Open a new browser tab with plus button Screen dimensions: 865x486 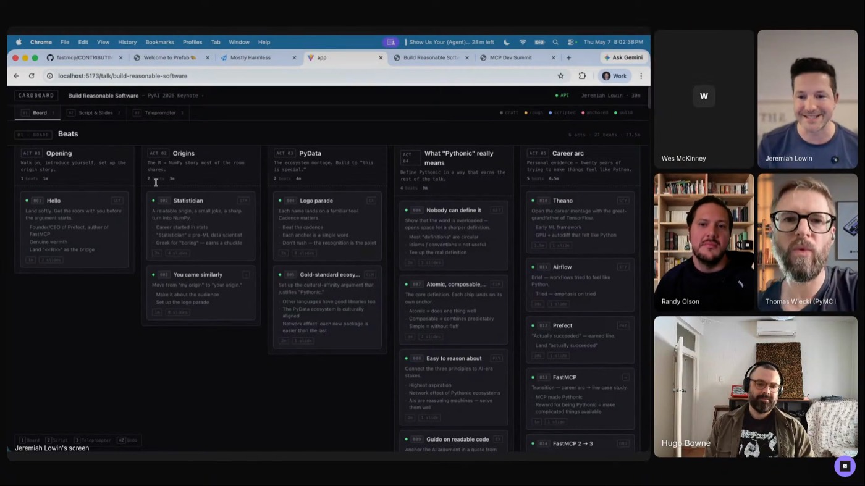568,57
